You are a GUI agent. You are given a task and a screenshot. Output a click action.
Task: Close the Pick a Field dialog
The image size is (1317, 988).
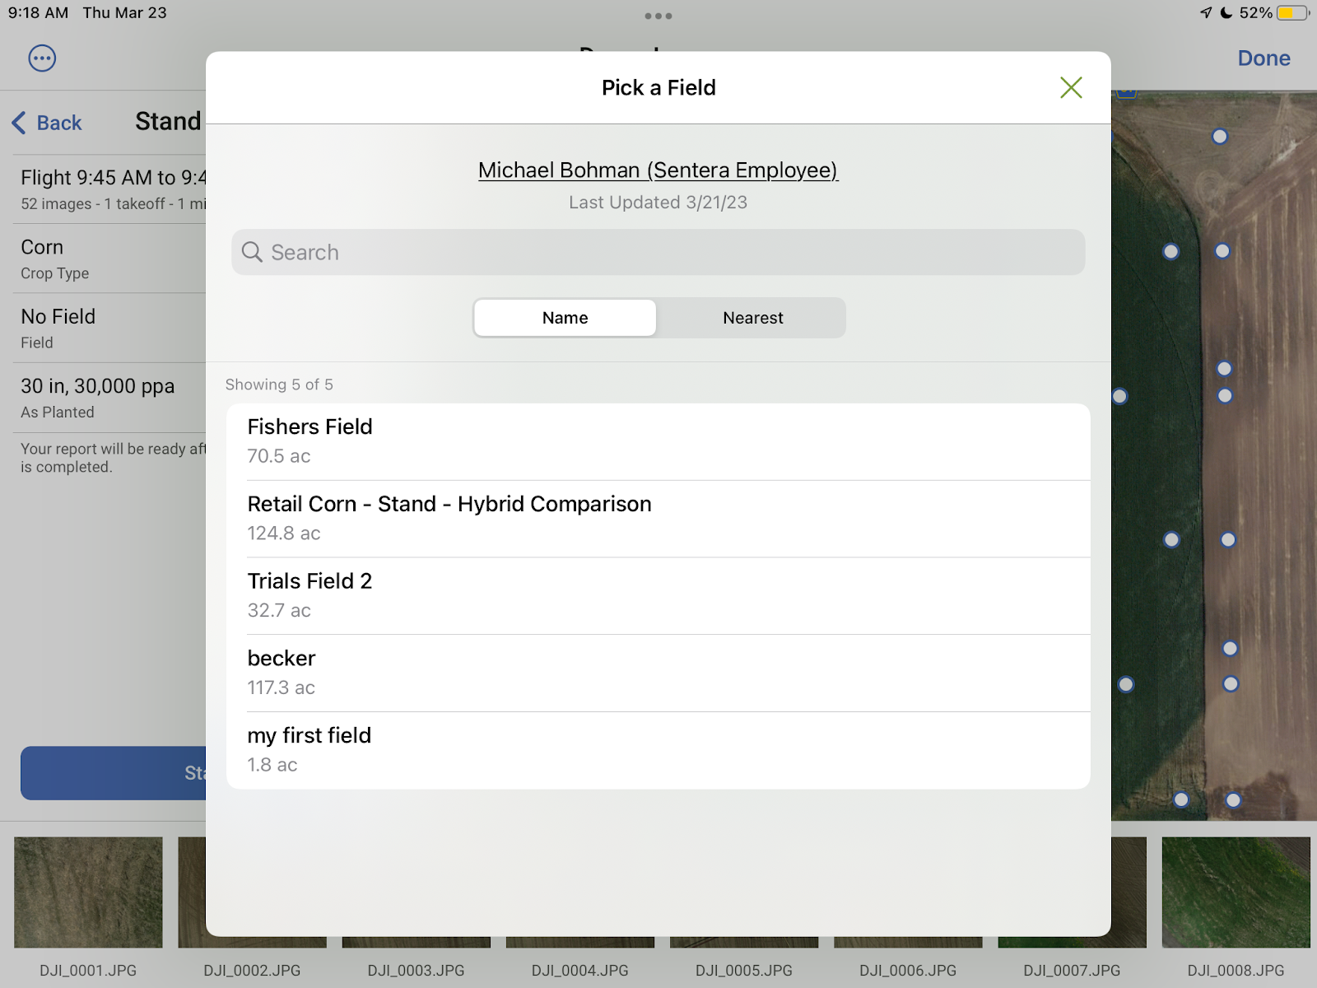[1070, 87]
